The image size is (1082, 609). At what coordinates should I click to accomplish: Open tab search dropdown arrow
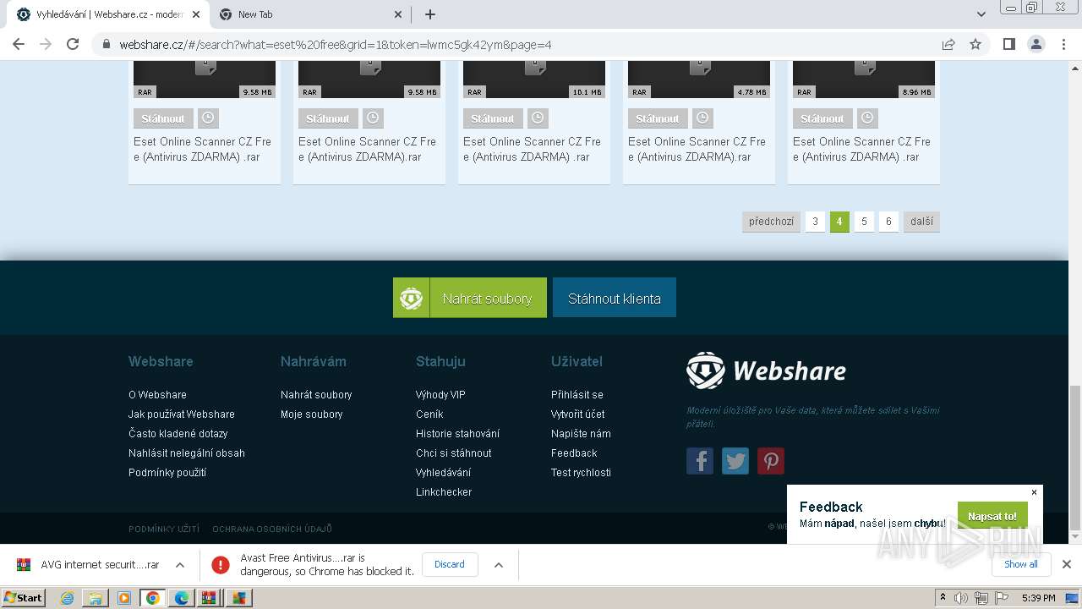point(981,14)
